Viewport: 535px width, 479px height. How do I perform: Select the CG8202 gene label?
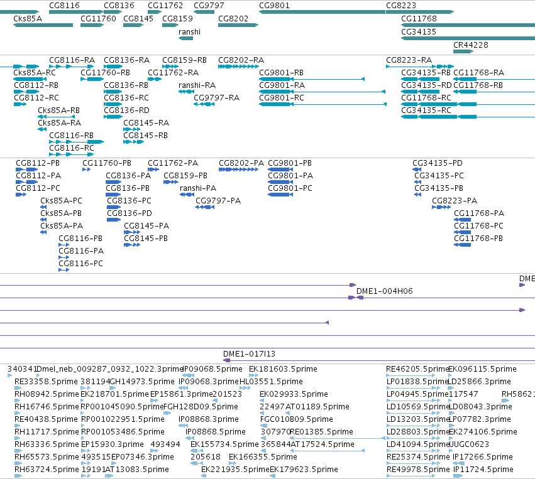coord(233,18)
